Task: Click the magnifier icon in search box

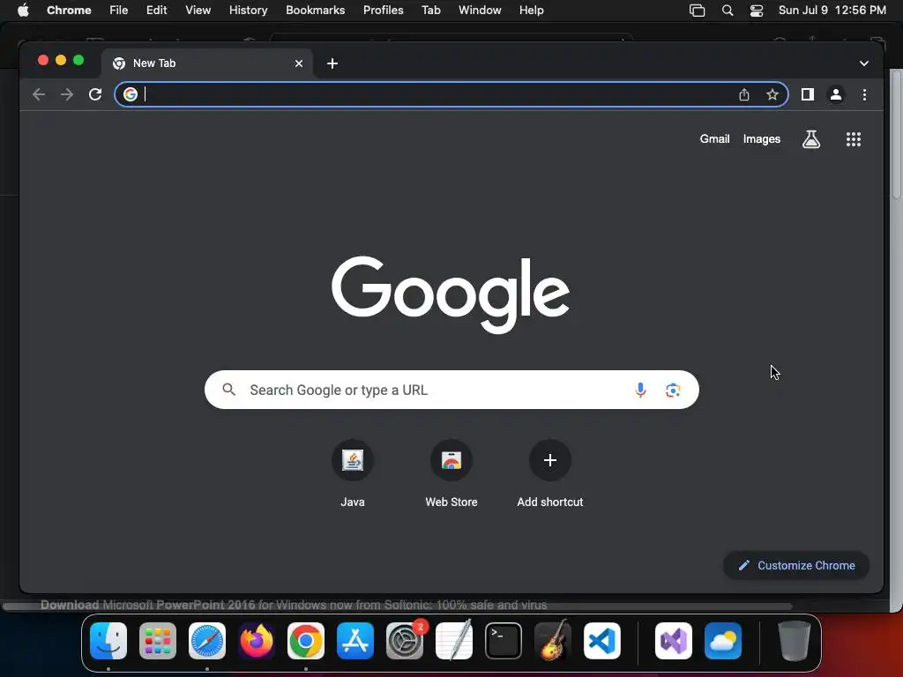Action: 229,390
